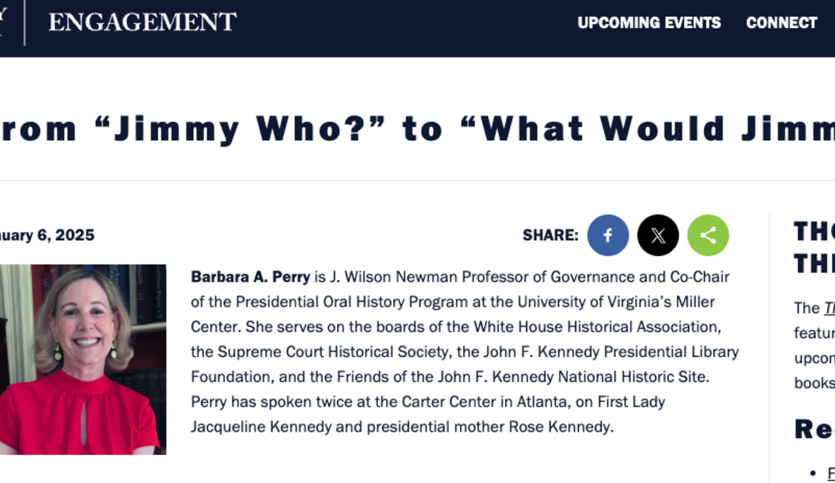
Task: Share the article on Facebook
Action: click(x=608, y=235)
